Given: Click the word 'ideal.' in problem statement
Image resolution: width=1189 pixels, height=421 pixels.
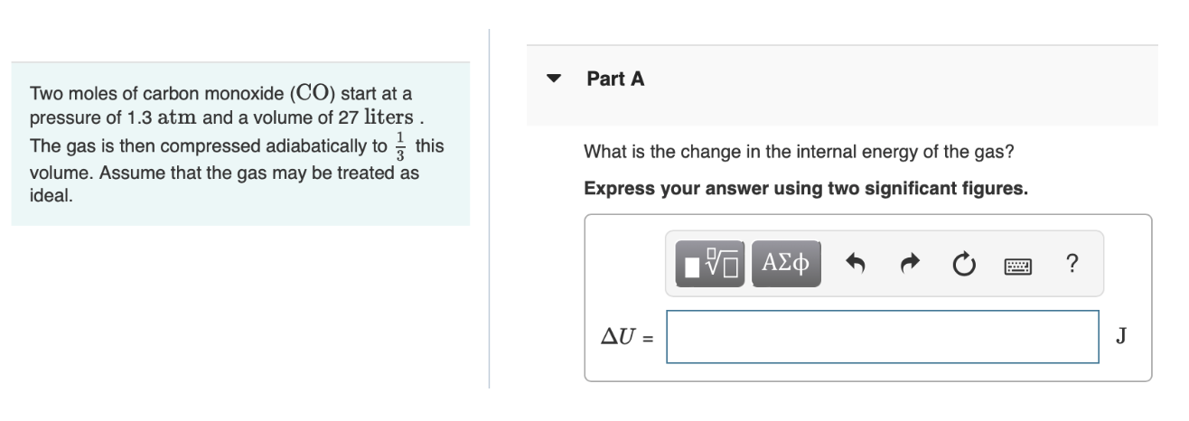Looking at the screenshot, I should pos(51,195).
